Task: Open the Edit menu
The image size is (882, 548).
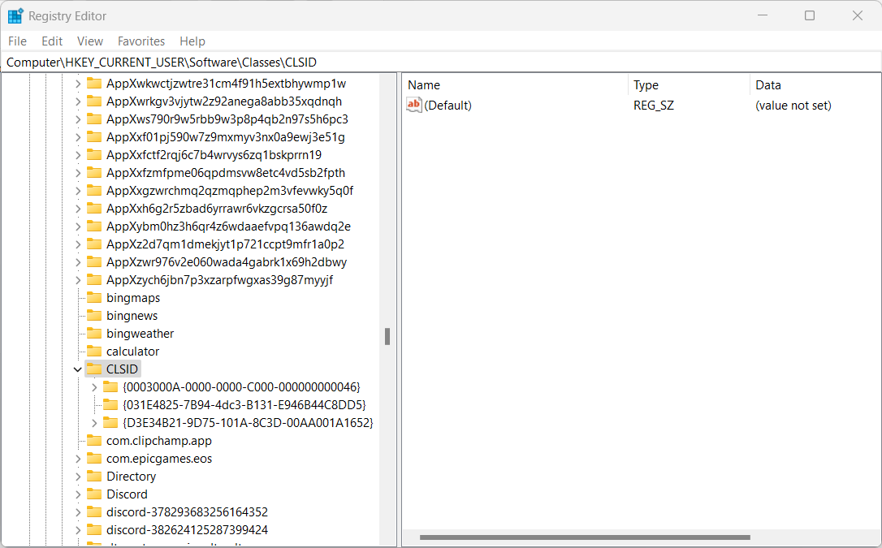Action: coord(52,41)
